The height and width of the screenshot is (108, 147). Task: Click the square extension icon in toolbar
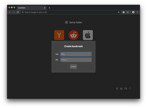(124, 12)
